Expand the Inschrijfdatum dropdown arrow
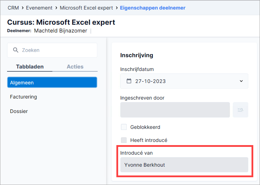The width and height of the screenshot is (260, 185). click(x=241, y=81)
